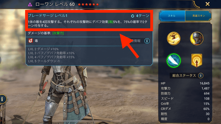Click the LVL 5 クールダウン -1 upgrade line

click(x=44, y=61)
